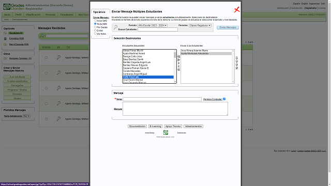Open the Perfil menu
The image size is (331, 186).
tap(18, 14)
